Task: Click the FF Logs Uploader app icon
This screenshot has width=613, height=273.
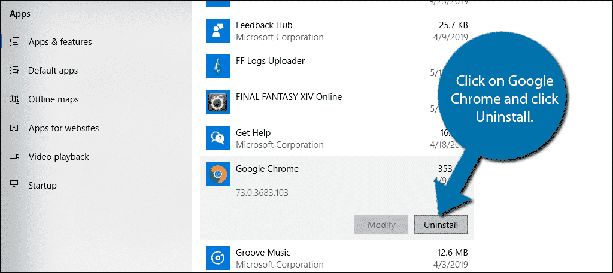Action: click(218, 66)
